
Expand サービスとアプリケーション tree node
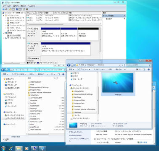[4, 38]
